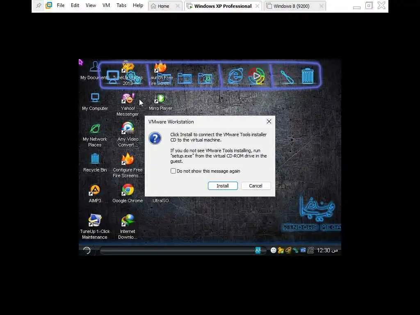This screenshot has width=420, height=315.
Task: Click the music folder dock icon
Action: click(x=205, y=78)
